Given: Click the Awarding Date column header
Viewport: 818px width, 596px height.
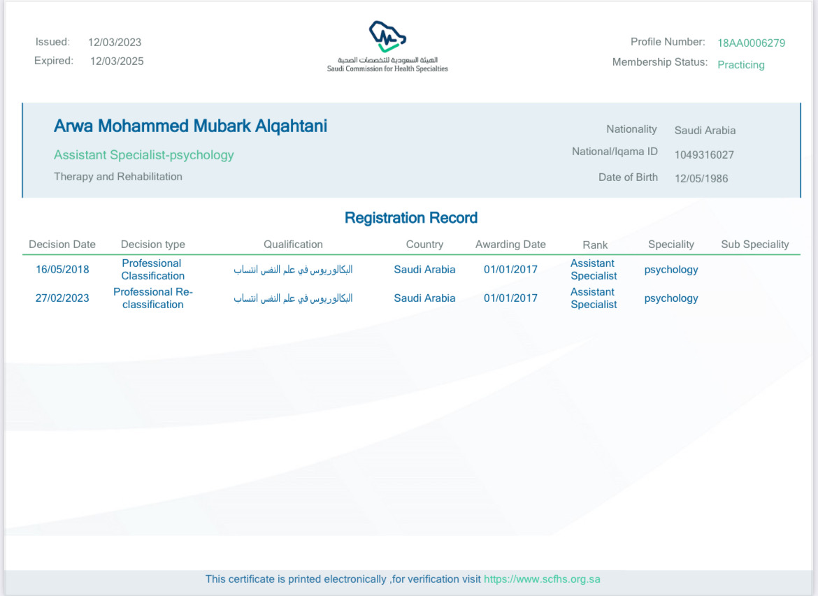Looking at the screenshot, I should click(x=510, y=245).
